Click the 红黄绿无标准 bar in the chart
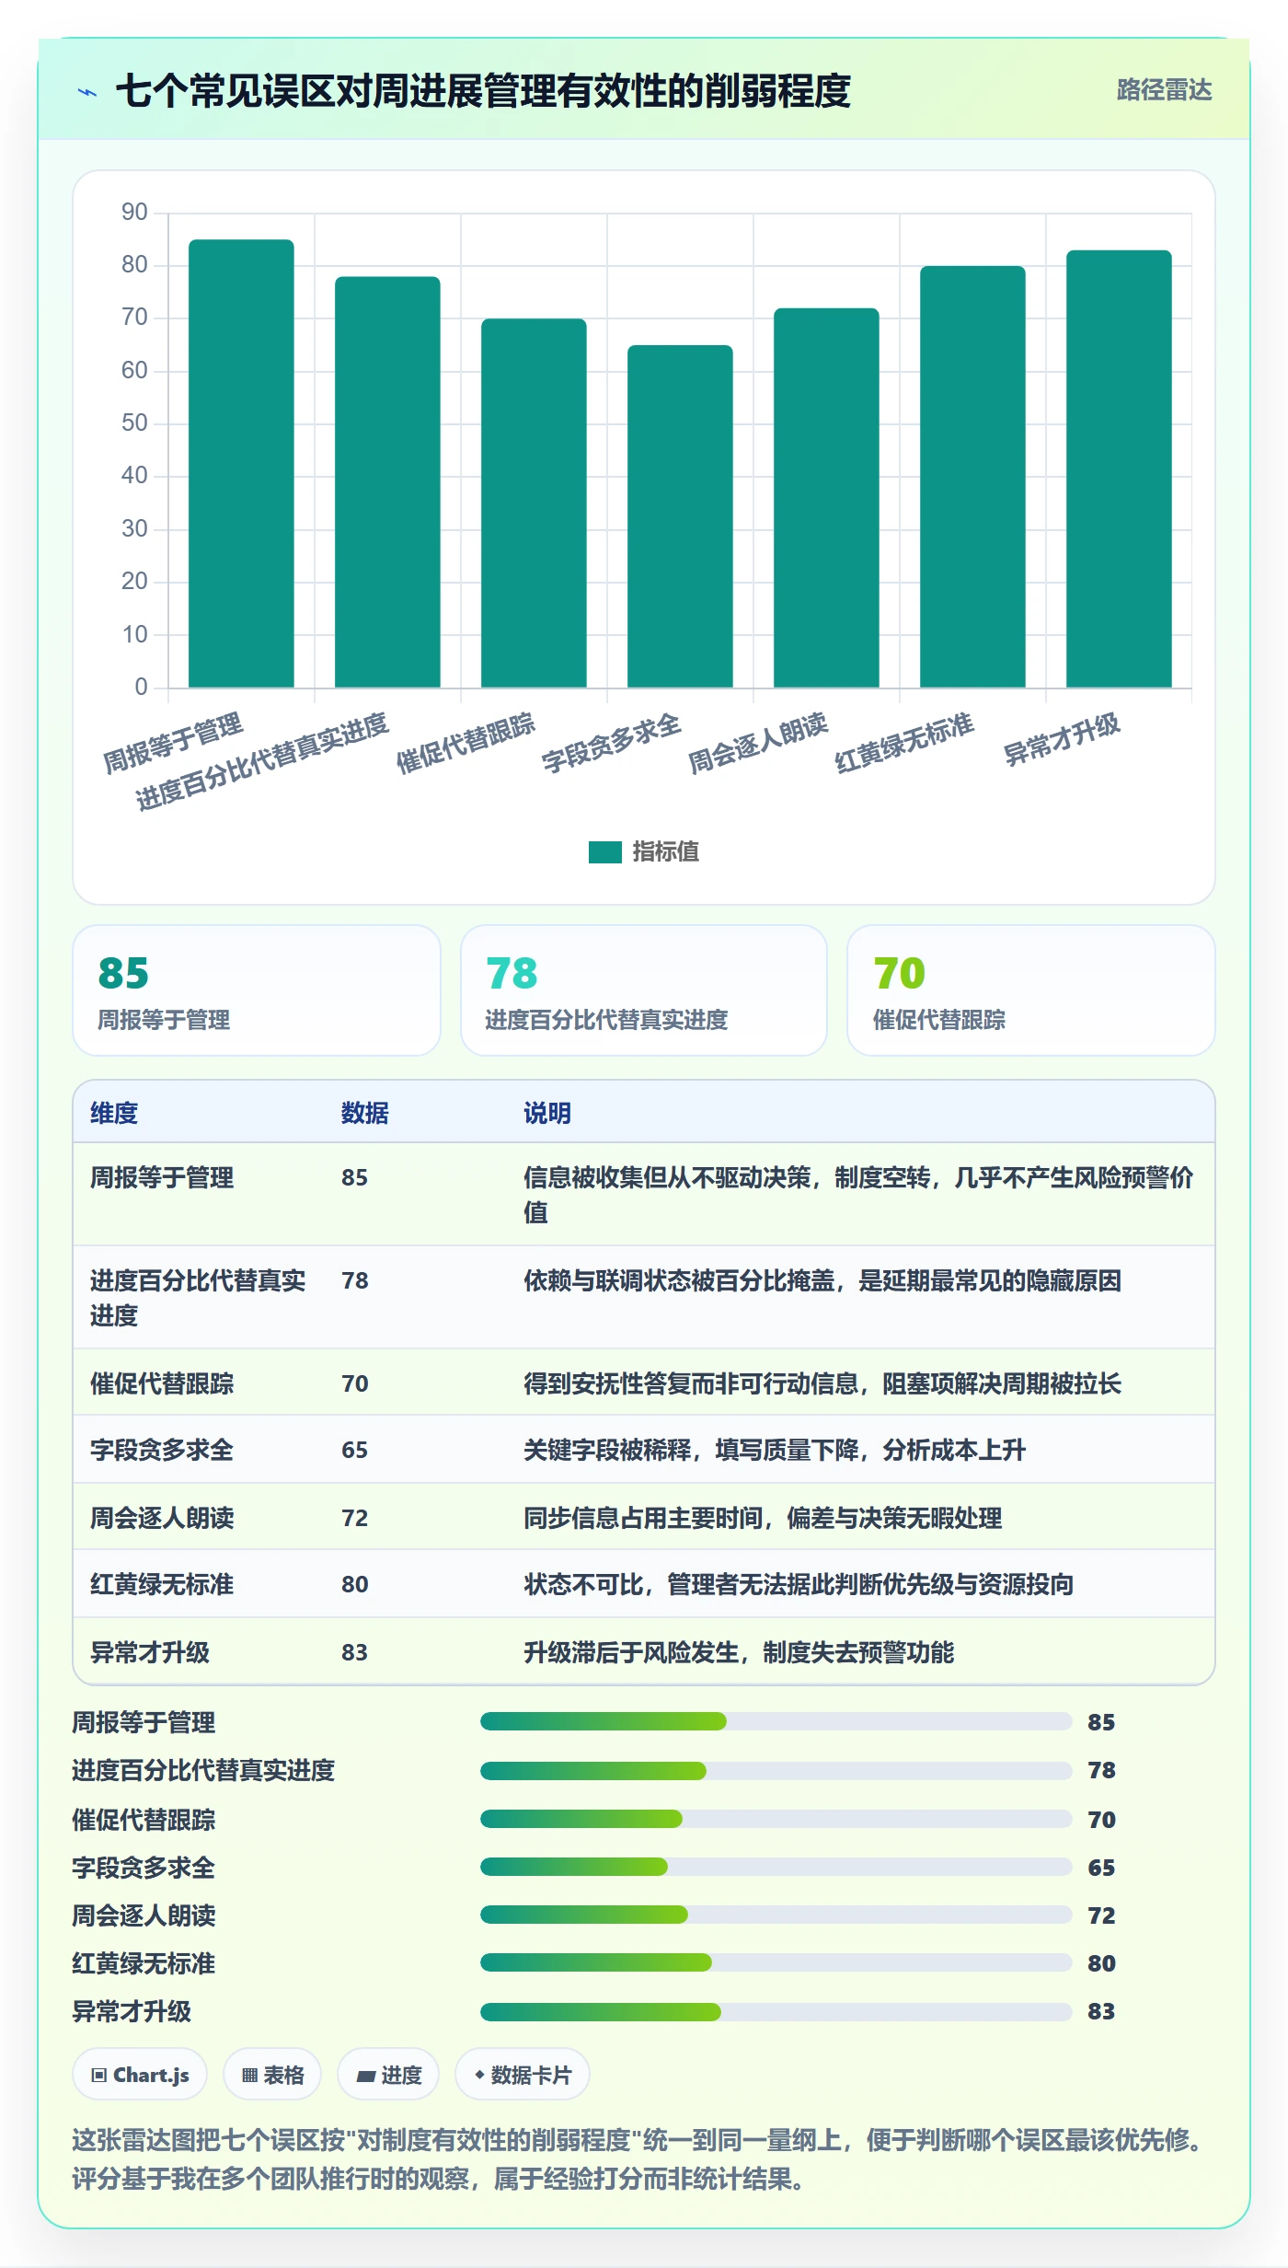1288x2268 pixels. click(972, 477)
